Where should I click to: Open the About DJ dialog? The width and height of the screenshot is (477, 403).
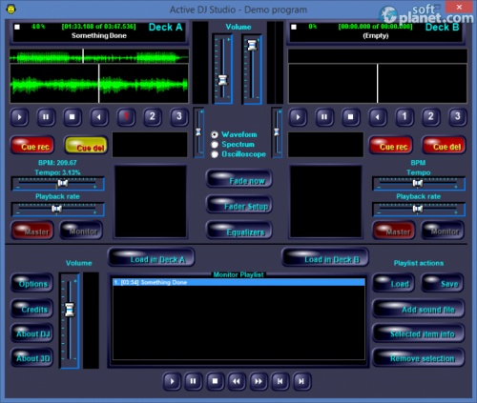[x=32, y=332]
